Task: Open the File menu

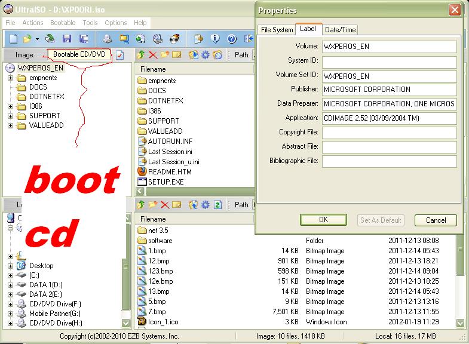Action: (x=10, y=23)
